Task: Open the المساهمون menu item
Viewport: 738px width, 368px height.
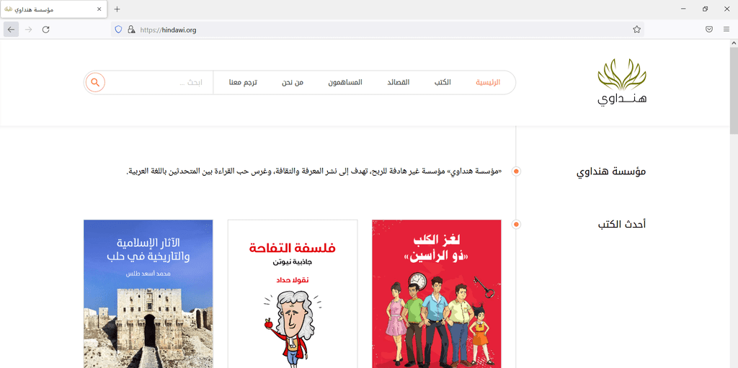Action: (x=345, y=82)
